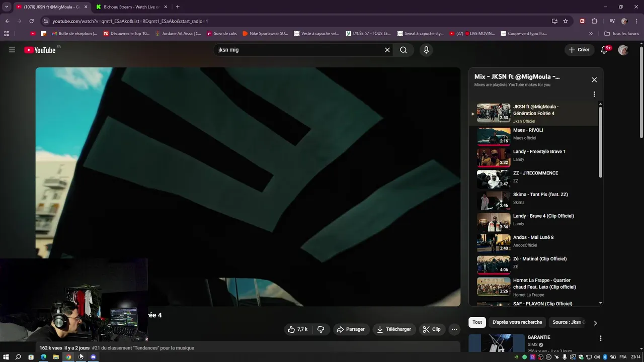The height and width of the screenshot is (362, 644).
Task: Select the Source : Jksn chip
Action: tap(568, 322)
